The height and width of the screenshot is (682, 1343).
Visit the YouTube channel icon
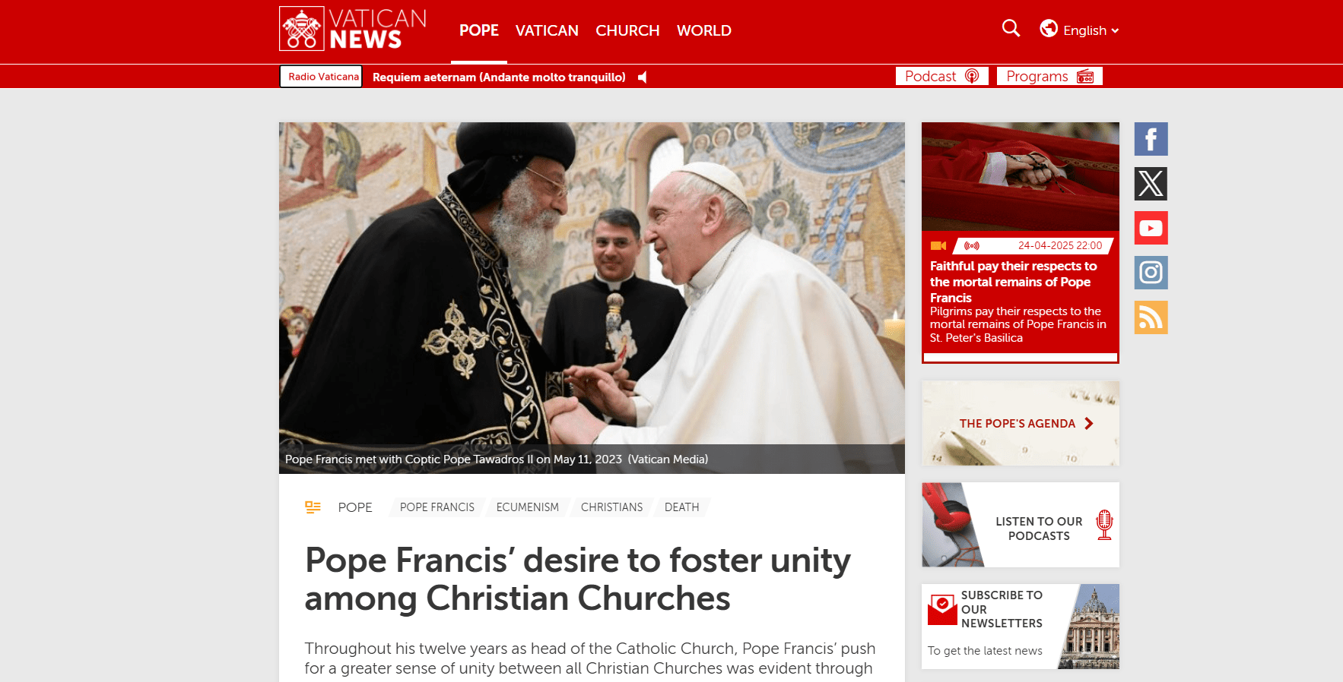pyautogui.click(x=1151, y=228)
